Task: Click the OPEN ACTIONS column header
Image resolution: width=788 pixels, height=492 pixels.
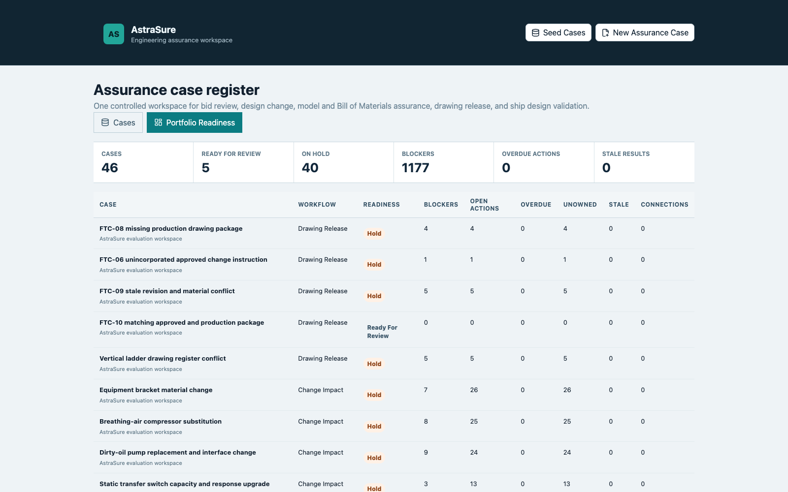Action: (484, 205)
